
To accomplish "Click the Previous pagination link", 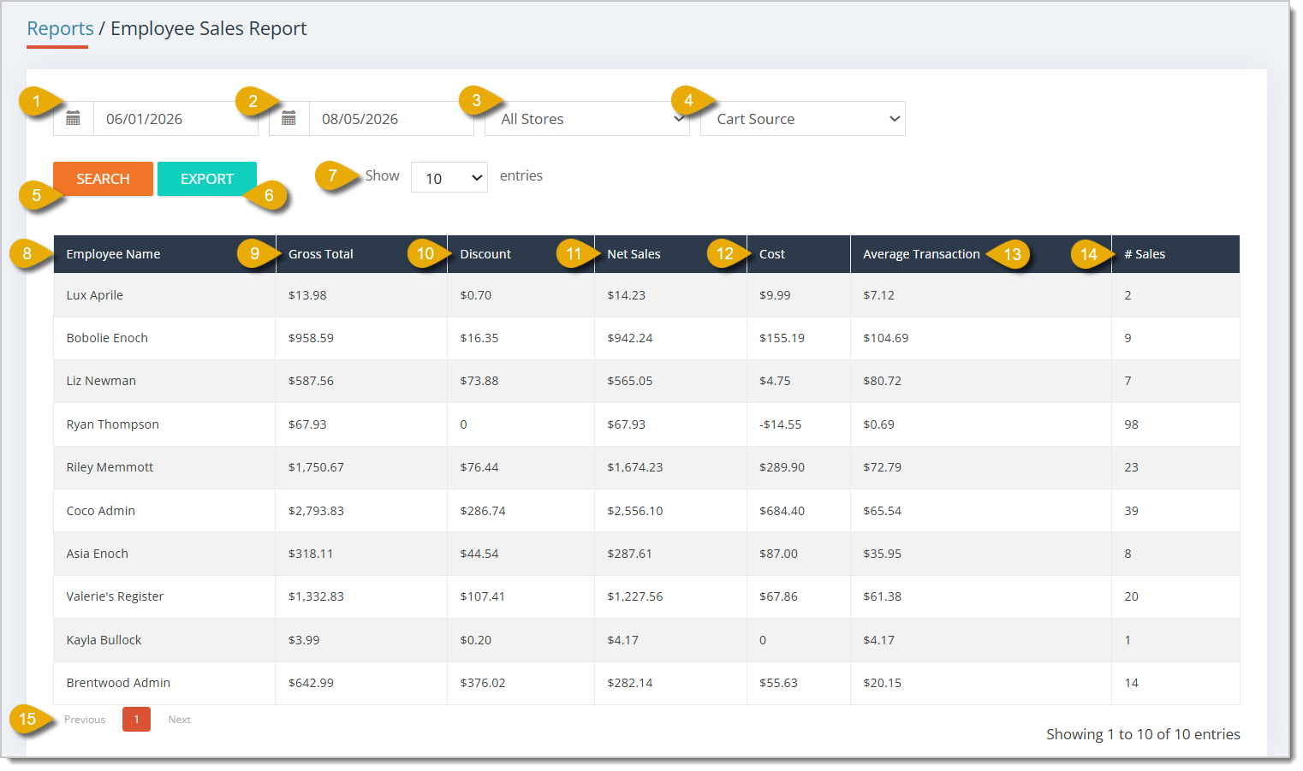I will 85,720.
